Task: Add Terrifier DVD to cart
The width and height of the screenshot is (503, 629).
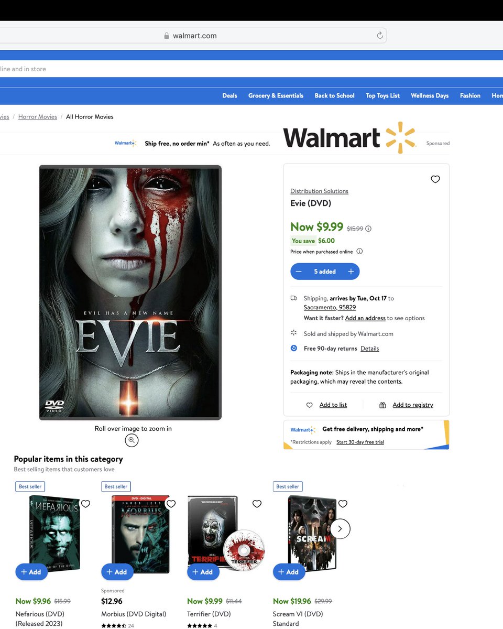Action: pos(203,572)
